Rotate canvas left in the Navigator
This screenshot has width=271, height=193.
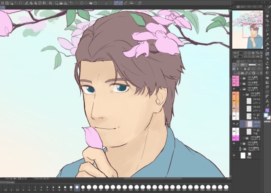(x=245, y=57)
